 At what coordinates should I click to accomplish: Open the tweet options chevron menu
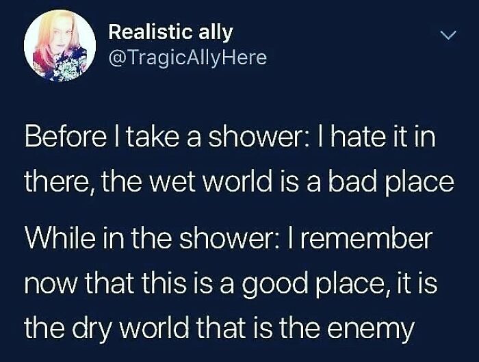(450, 35)
